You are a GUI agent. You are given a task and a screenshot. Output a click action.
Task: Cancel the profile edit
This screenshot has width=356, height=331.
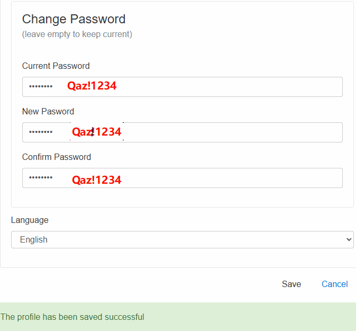click(335, 284)
